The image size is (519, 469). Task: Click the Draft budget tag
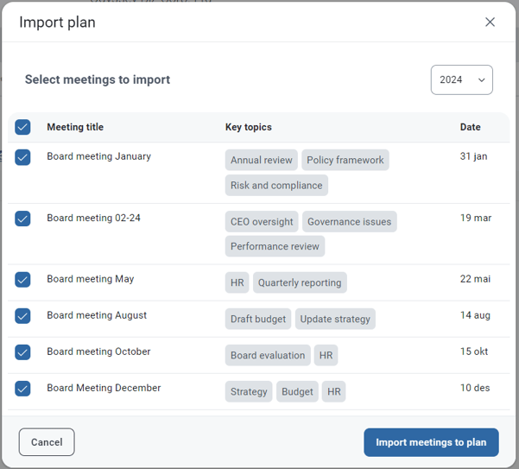pos(258,319)
